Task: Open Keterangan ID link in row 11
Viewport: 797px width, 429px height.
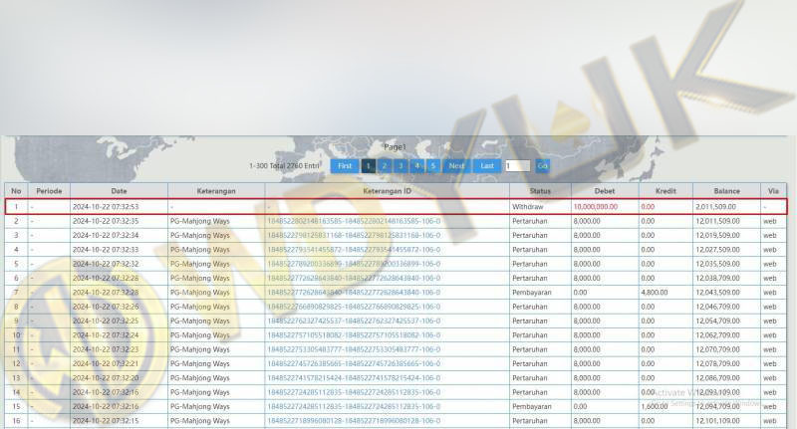Action: (354, 349)
